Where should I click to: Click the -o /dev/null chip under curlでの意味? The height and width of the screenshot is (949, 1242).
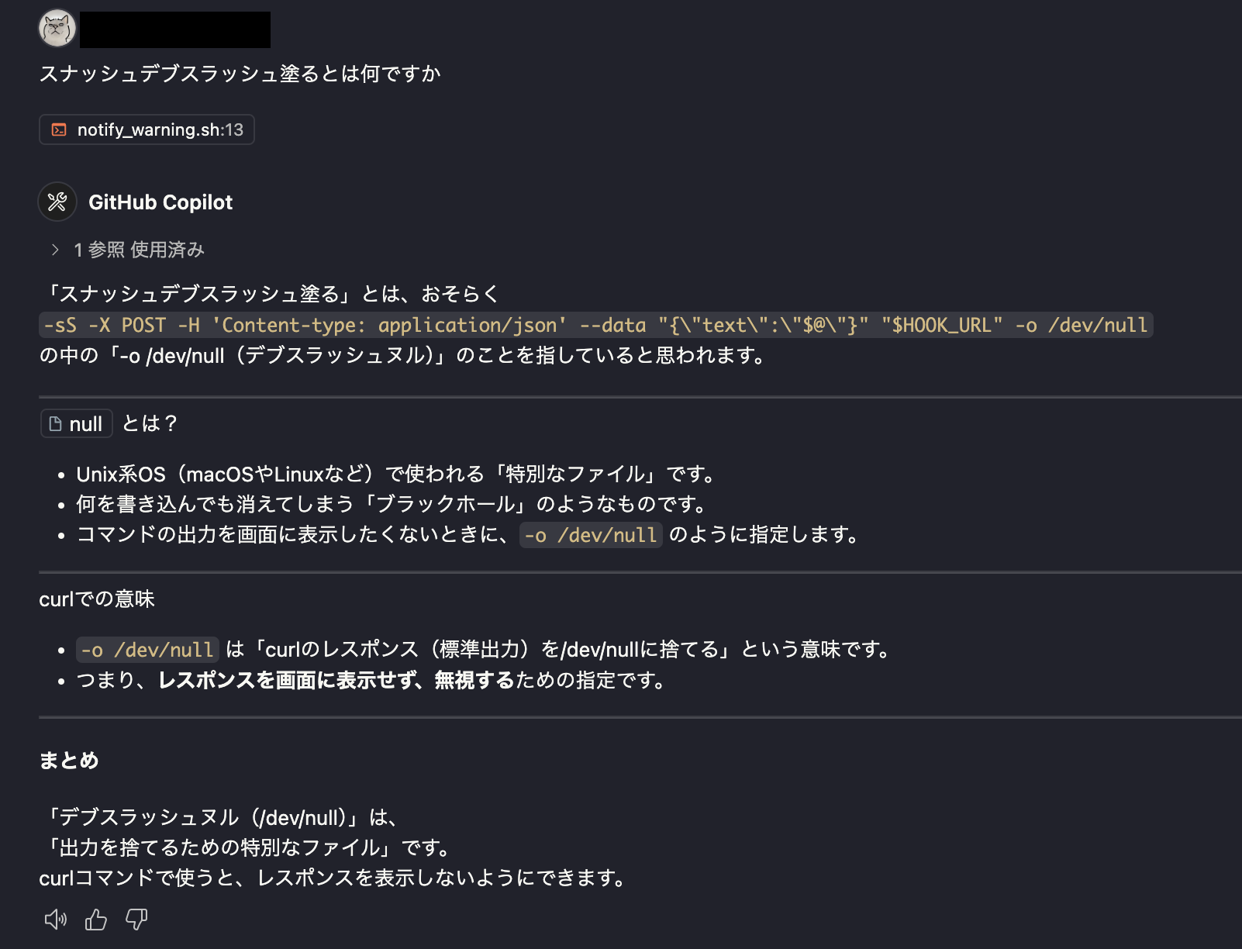point(146,650)
